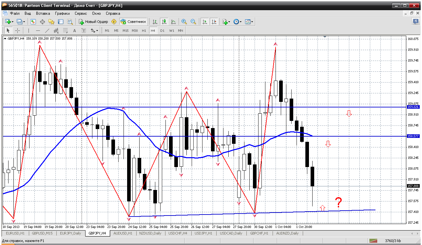The image size is (422, 245).
Task: Open the notifications bubble showing 4
Action: (416, 22)
